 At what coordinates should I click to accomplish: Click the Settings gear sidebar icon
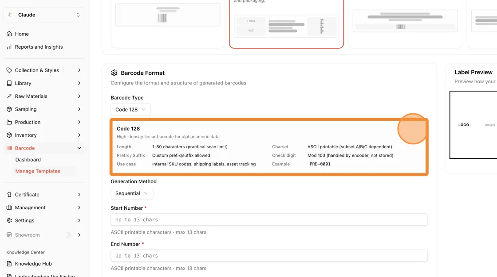coord(9,220)
